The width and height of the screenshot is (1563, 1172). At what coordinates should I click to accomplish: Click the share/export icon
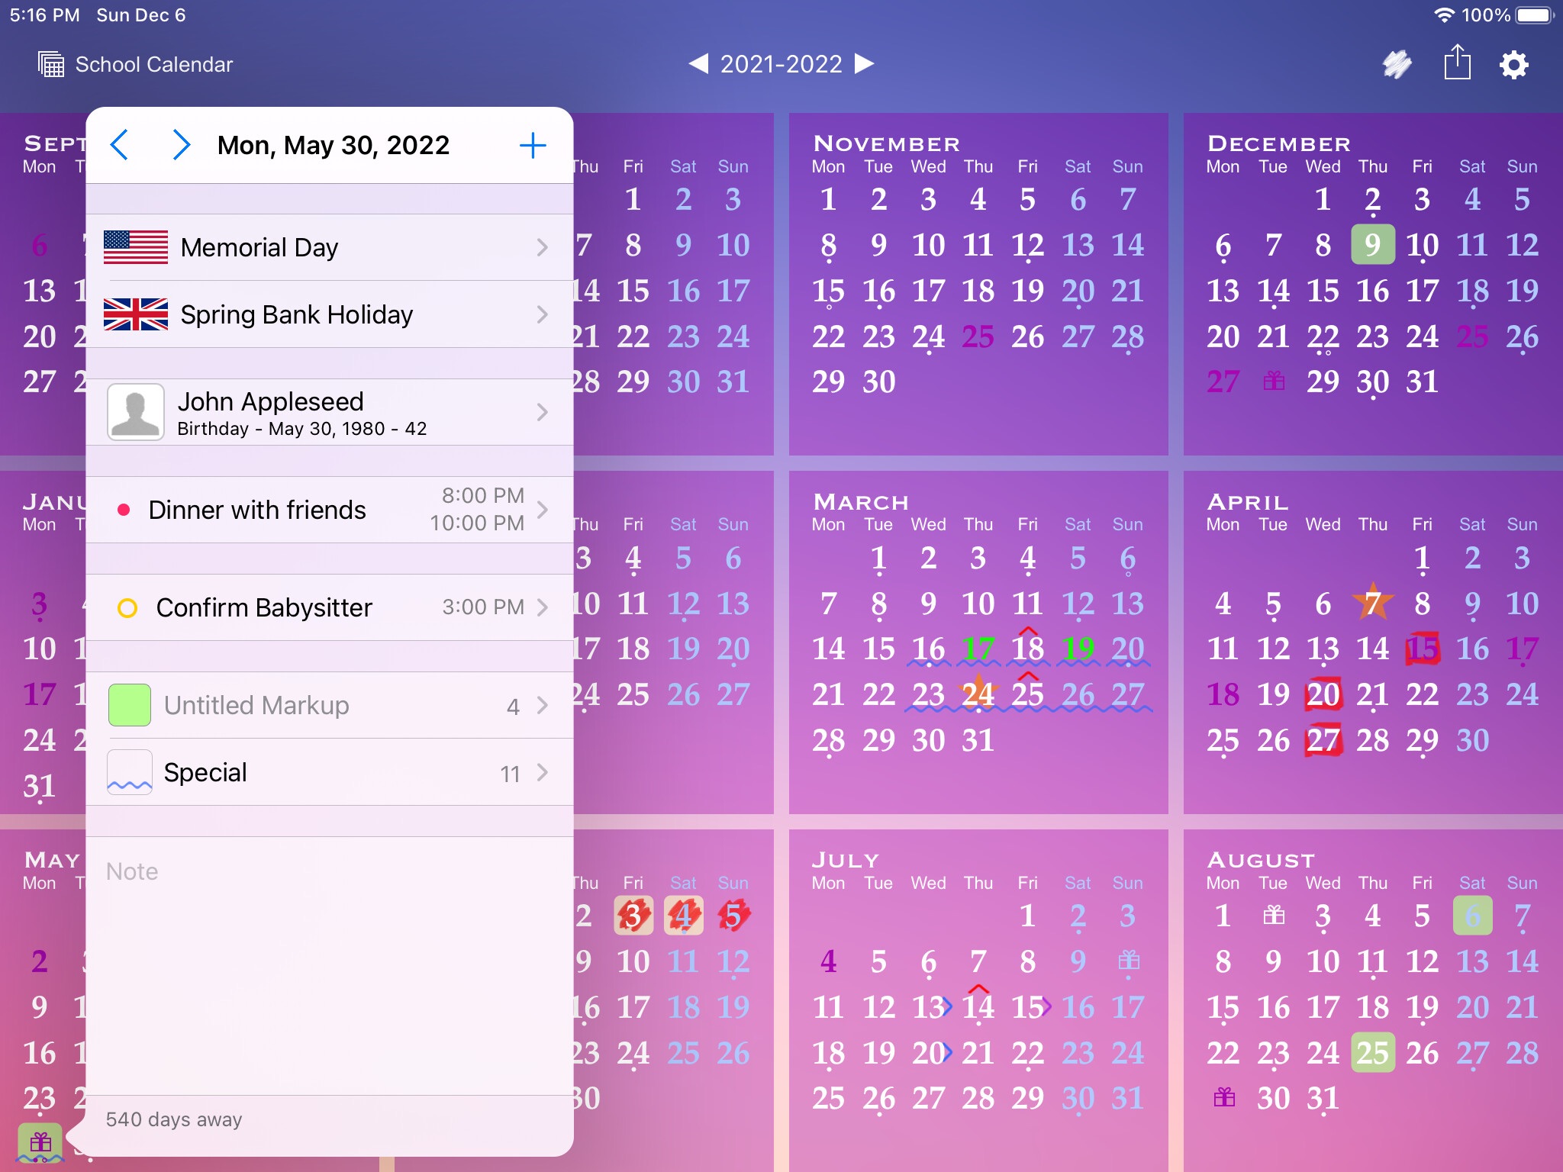pyautogui.click(x=1458, y=64)
